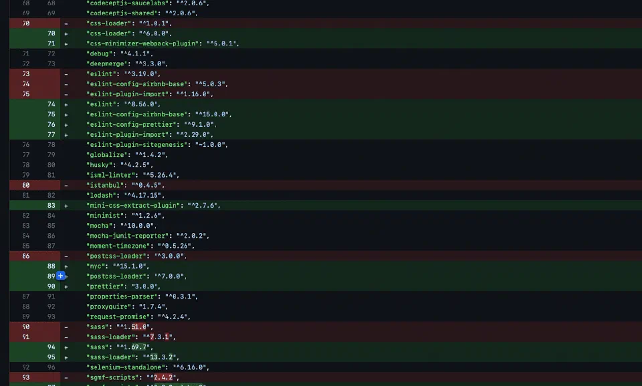Click new line number 83 beside mini-css-extract-plugin
642x386 pixels.
51,205
